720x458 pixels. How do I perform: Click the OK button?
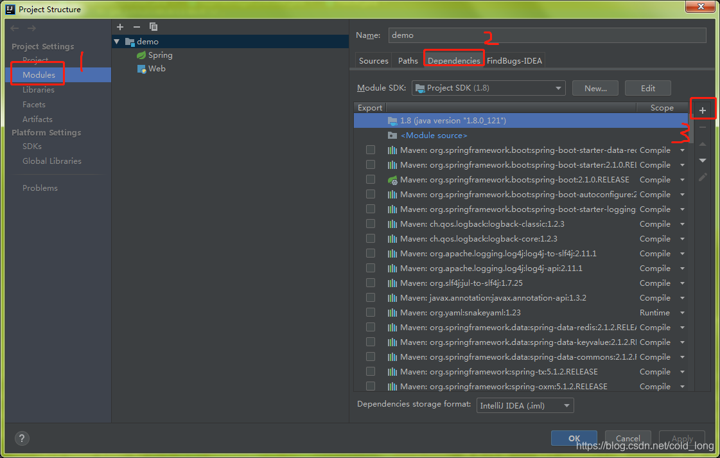pyautogui.click(x=574, y=438)
